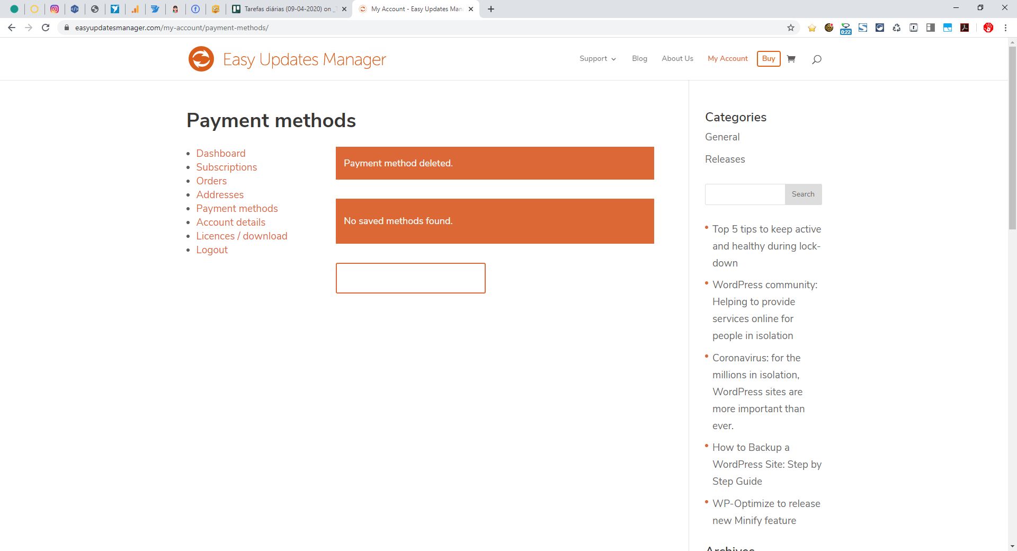Open the pinned orange bar chart tab

pos(135,9)
